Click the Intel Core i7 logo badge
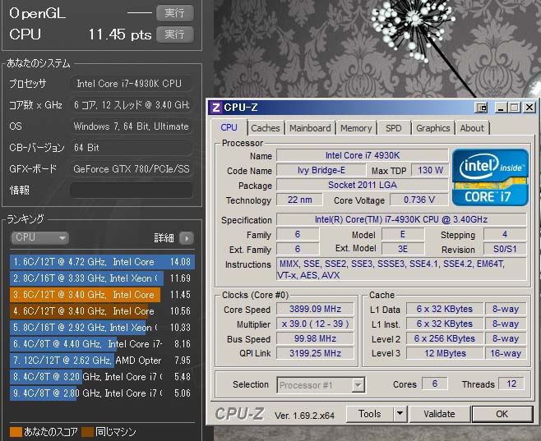This screenshot has width=541, height=441. [x=489, y=177]
